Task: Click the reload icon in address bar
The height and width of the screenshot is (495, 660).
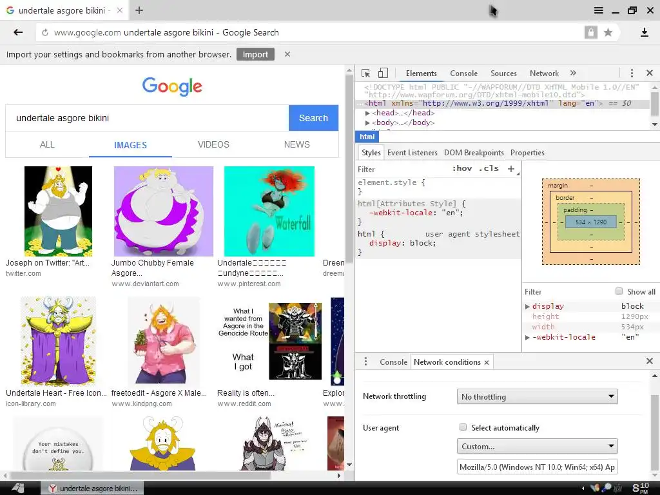Action: (45, 33)
